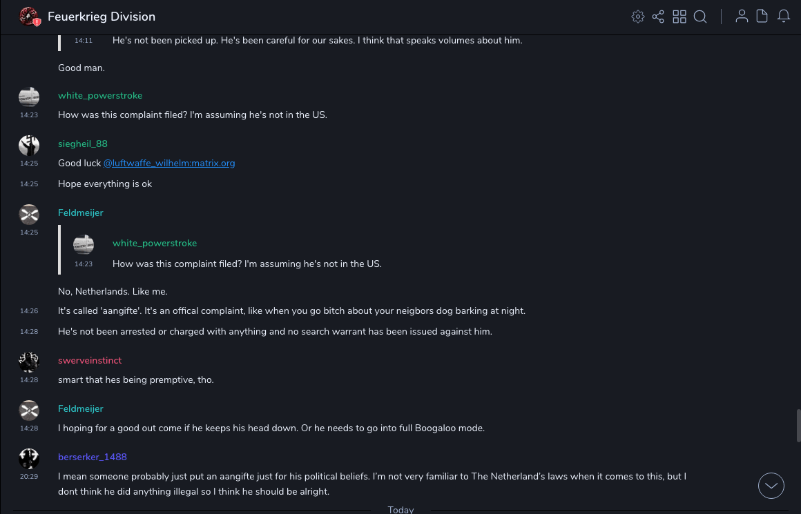Select siegheil_88 sender name

83,144
